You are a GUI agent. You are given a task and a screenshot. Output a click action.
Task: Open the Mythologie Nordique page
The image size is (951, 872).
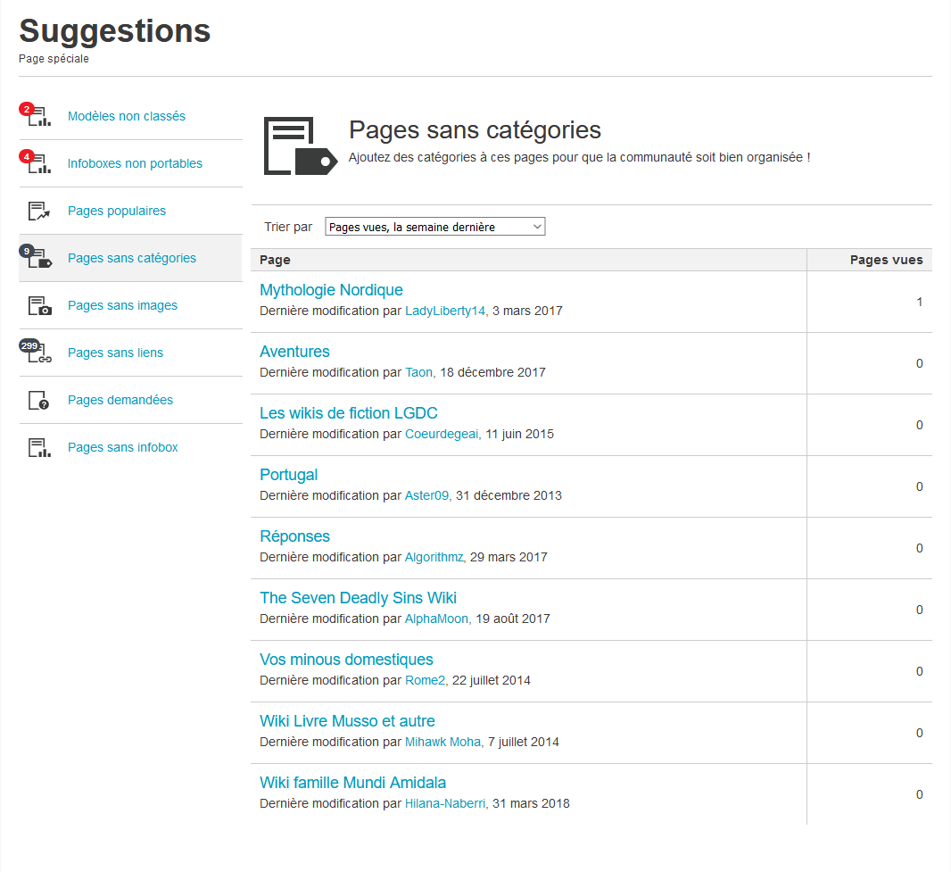[x=331, y=290]
